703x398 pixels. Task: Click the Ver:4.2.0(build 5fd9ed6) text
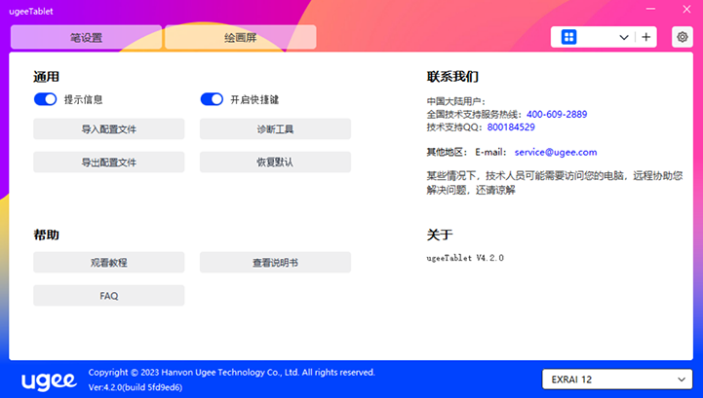(x=135, y=387)
